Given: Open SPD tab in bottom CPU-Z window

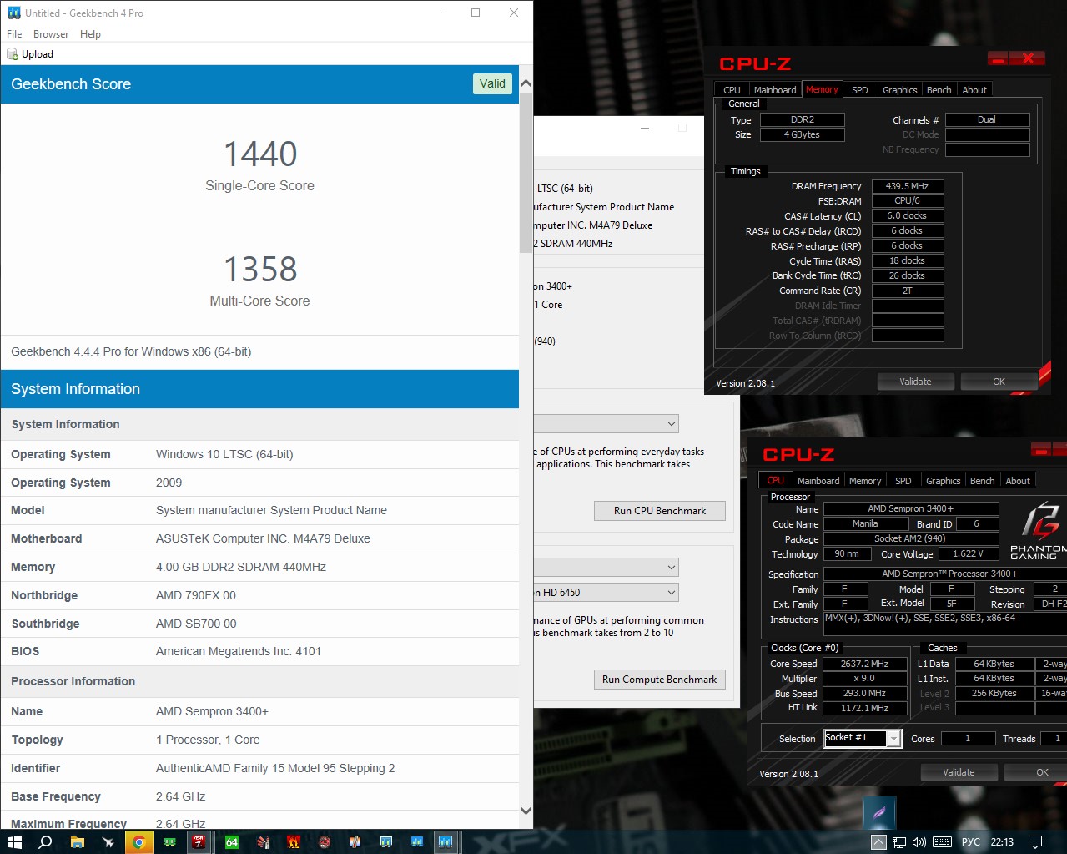Looking at the screenshot, I should (x=903, y=481).
